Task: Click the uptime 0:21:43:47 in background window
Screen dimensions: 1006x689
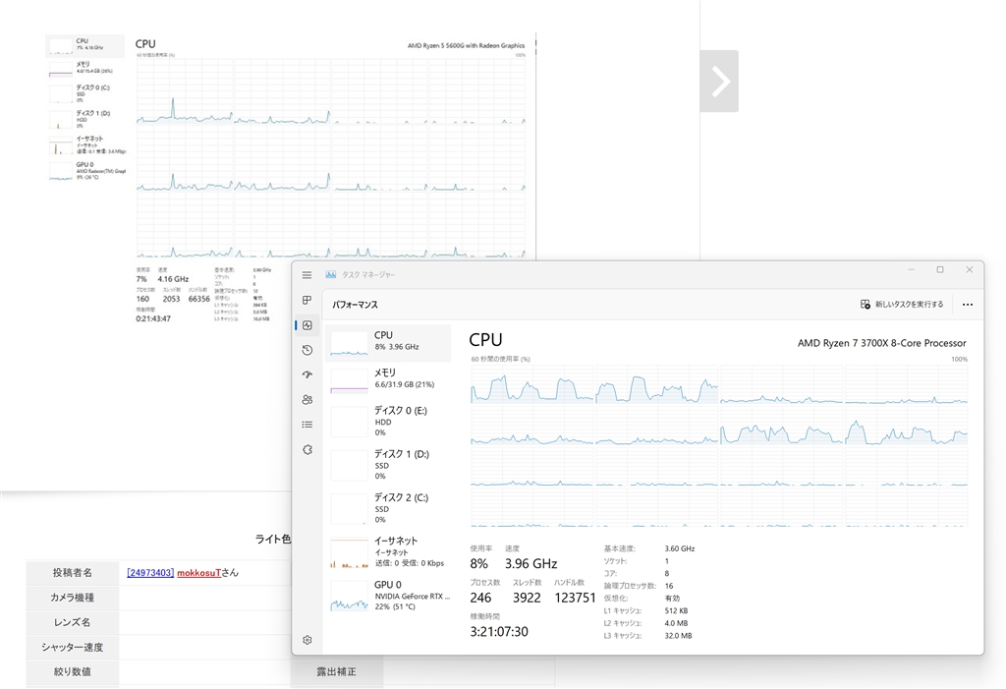Action: [153, 318]
